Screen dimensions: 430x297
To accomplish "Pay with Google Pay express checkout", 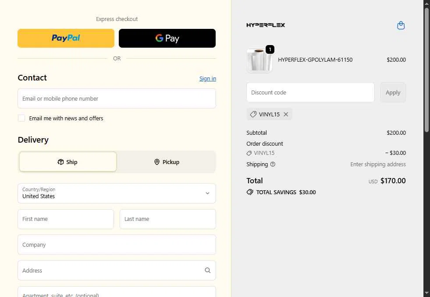I will click(x=167, y=38).
